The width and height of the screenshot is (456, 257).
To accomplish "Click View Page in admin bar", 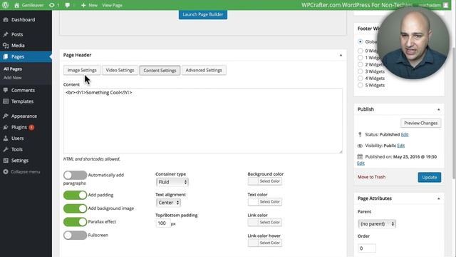I will (112, 5).
